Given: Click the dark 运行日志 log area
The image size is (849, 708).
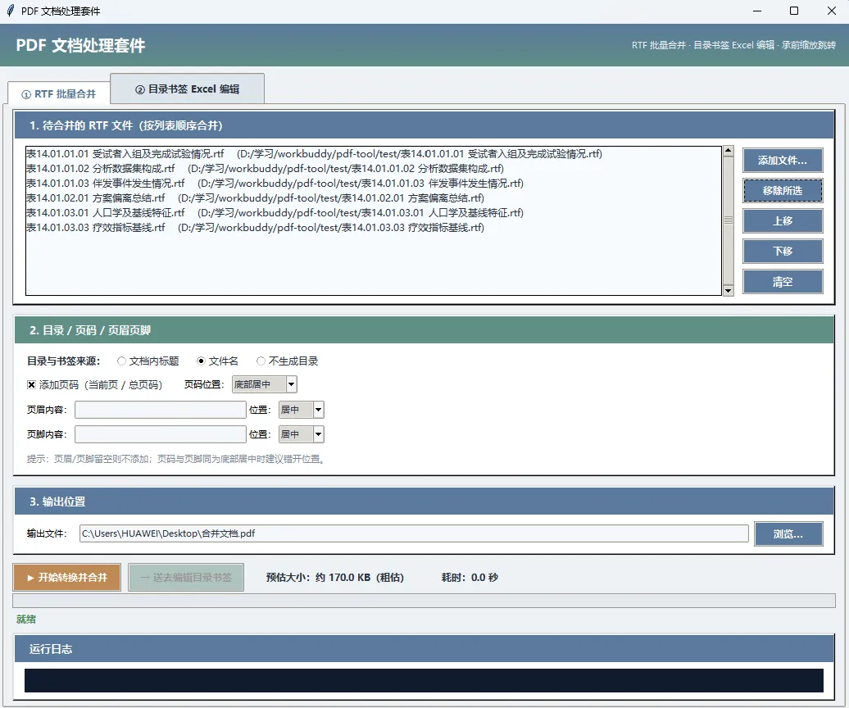Looking at the screenshot, I should pyautogui.click(x=424, y=680).
